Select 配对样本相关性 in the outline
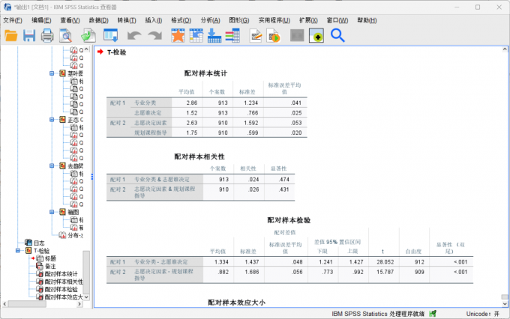Image resolution: width=510 pixels, height=319 pixels. pos(64,282)
